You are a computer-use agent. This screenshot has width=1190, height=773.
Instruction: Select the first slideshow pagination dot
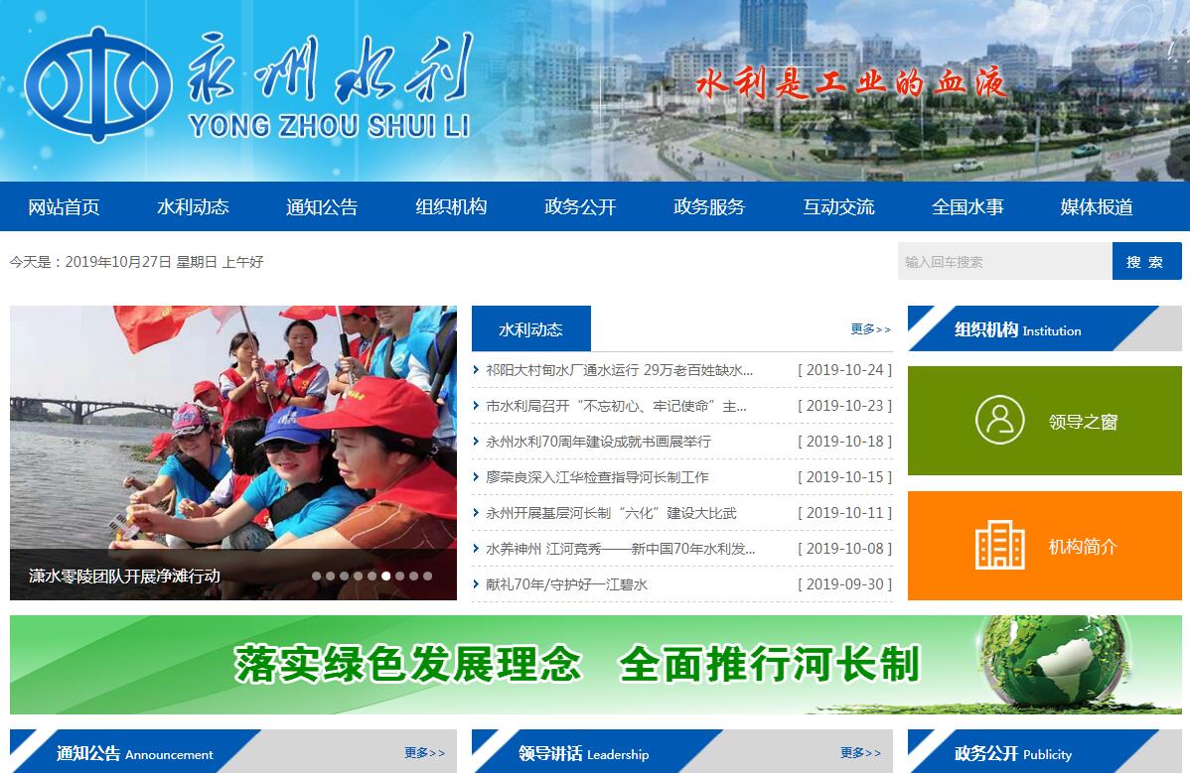(317, 576)
